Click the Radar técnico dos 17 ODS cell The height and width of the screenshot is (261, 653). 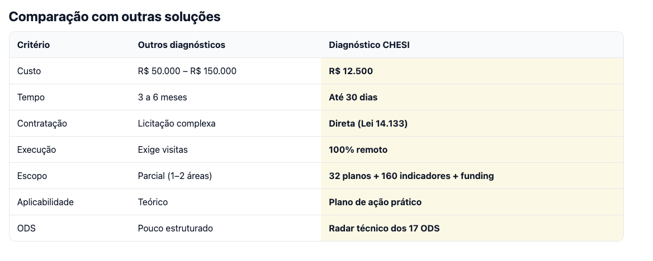(472, 228)
